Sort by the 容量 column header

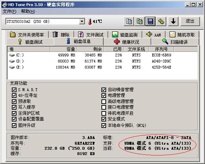click(64, 49)
